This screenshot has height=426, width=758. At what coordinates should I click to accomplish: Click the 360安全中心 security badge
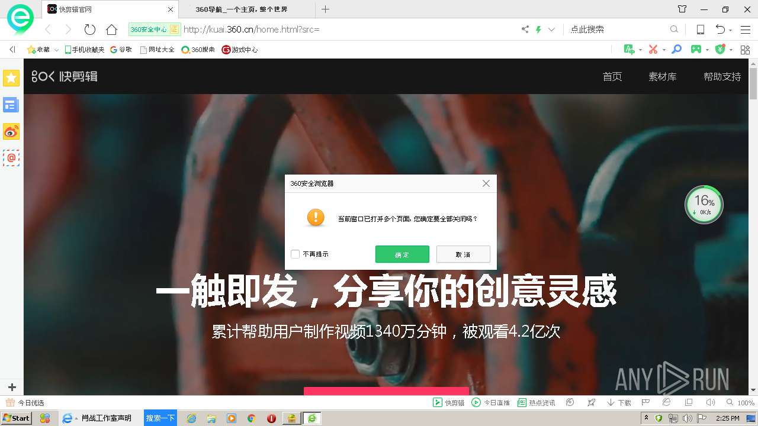154,30
